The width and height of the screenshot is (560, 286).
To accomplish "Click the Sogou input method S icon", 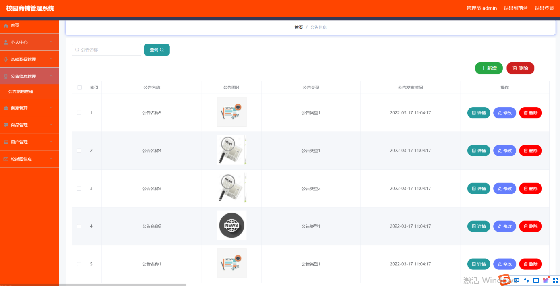I will [x=504, y=280].
